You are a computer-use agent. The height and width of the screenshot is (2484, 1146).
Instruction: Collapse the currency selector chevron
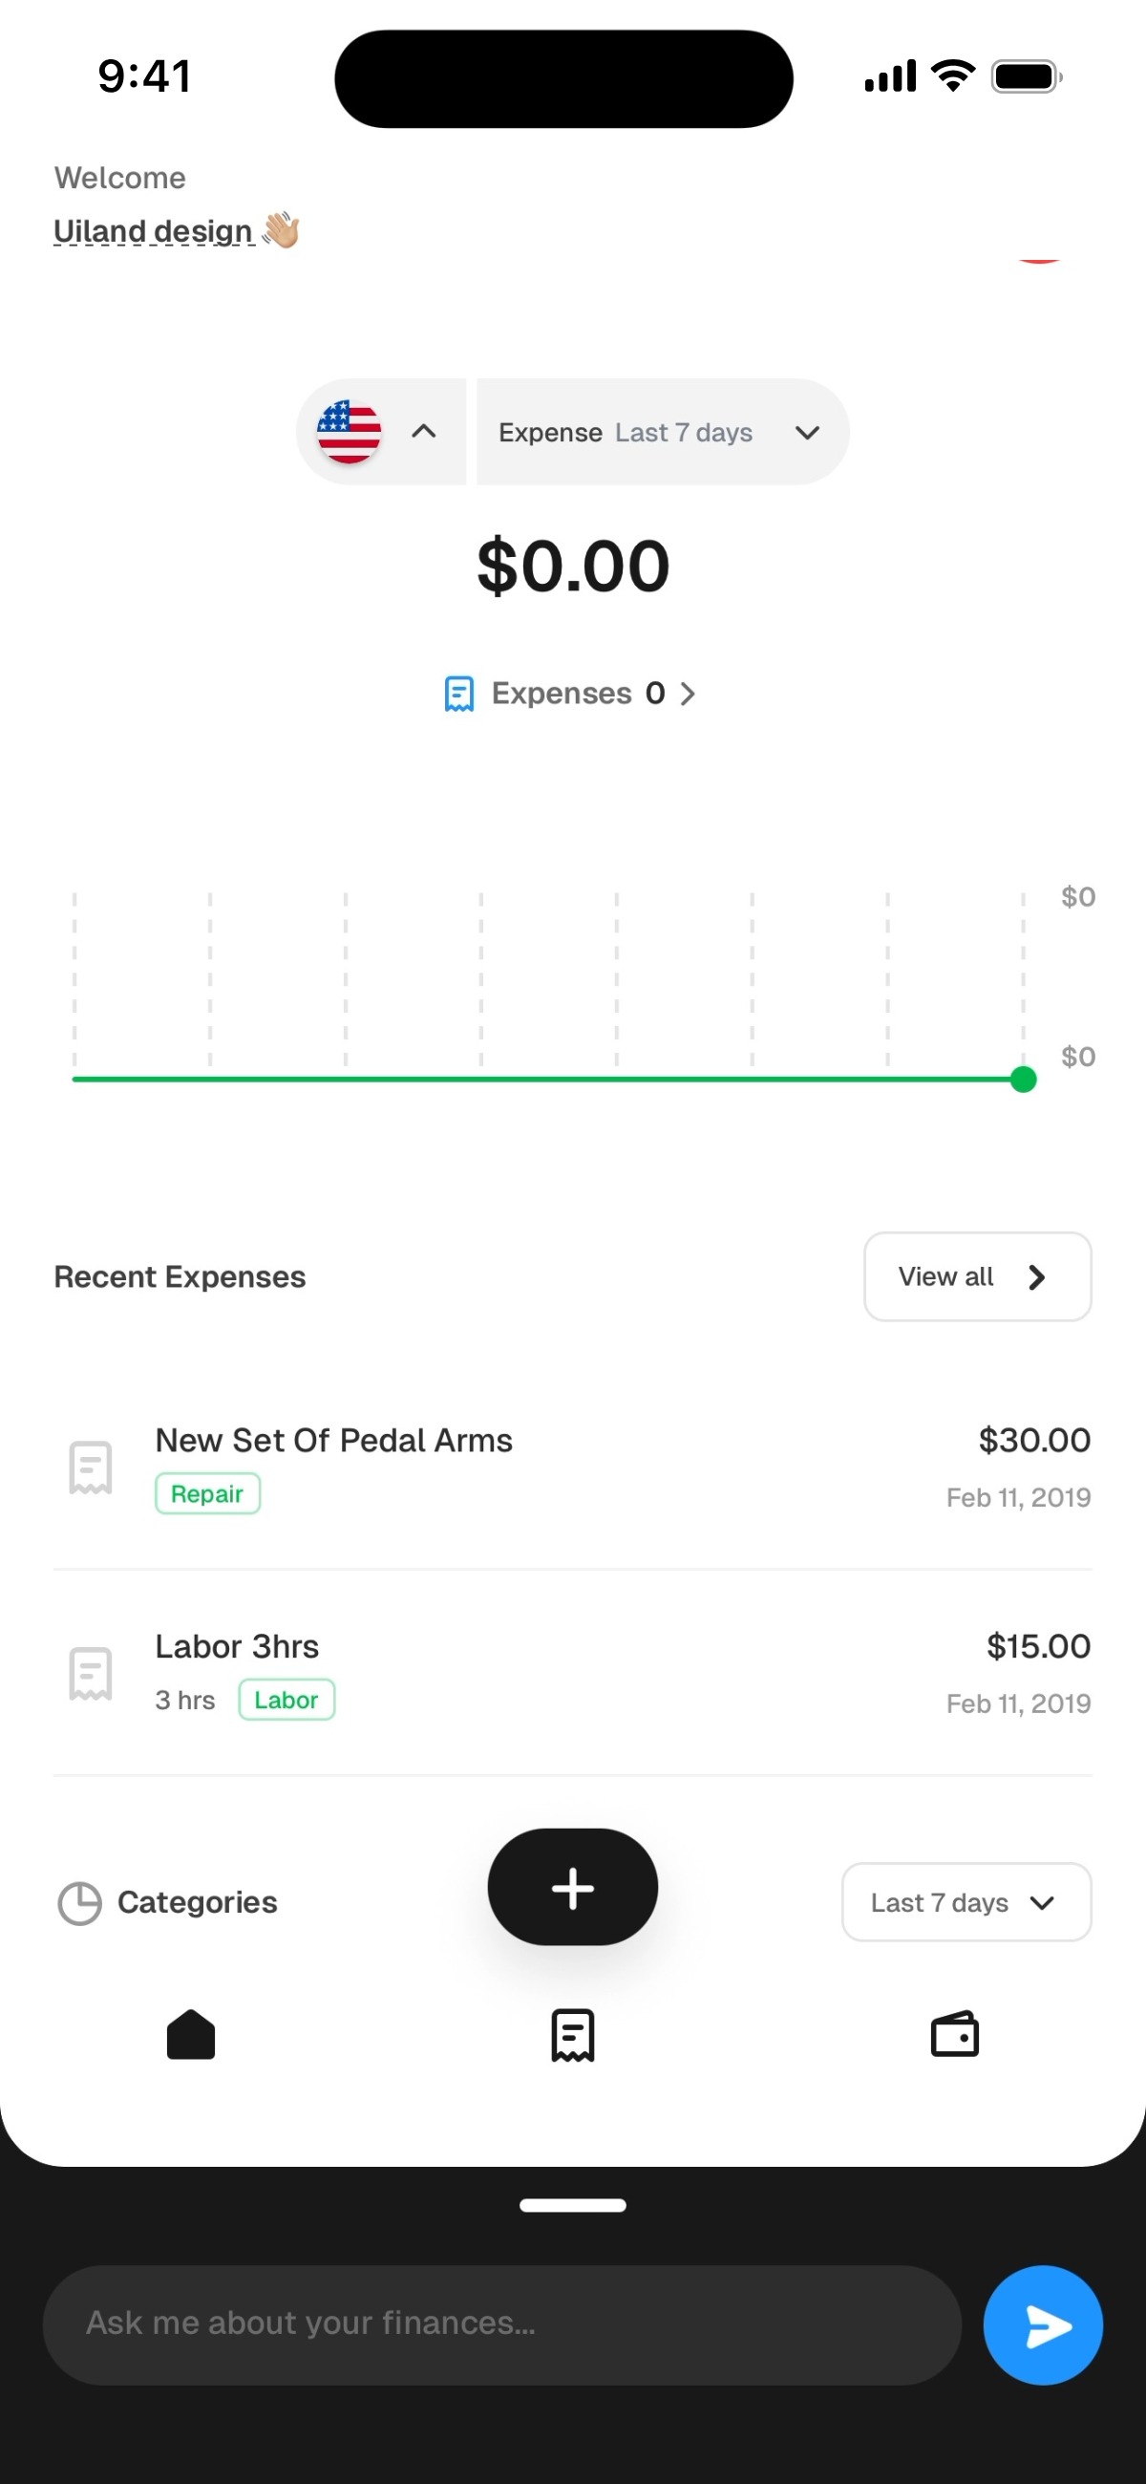(x=424, y=431)
